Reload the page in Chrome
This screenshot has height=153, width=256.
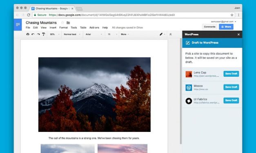pos(29,15)
